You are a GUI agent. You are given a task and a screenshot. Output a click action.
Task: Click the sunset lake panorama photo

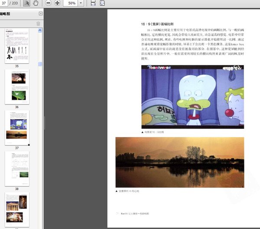click(x=180, y=162)
